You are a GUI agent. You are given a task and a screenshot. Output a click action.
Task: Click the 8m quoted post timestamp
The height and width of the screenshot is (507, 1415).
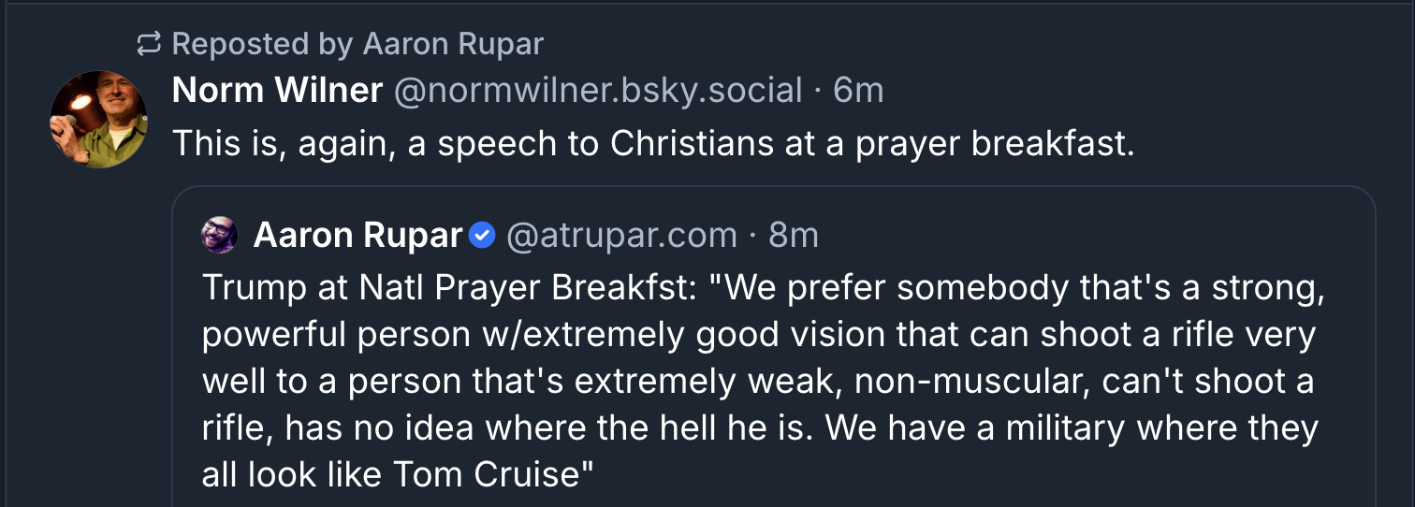[794, 236]
